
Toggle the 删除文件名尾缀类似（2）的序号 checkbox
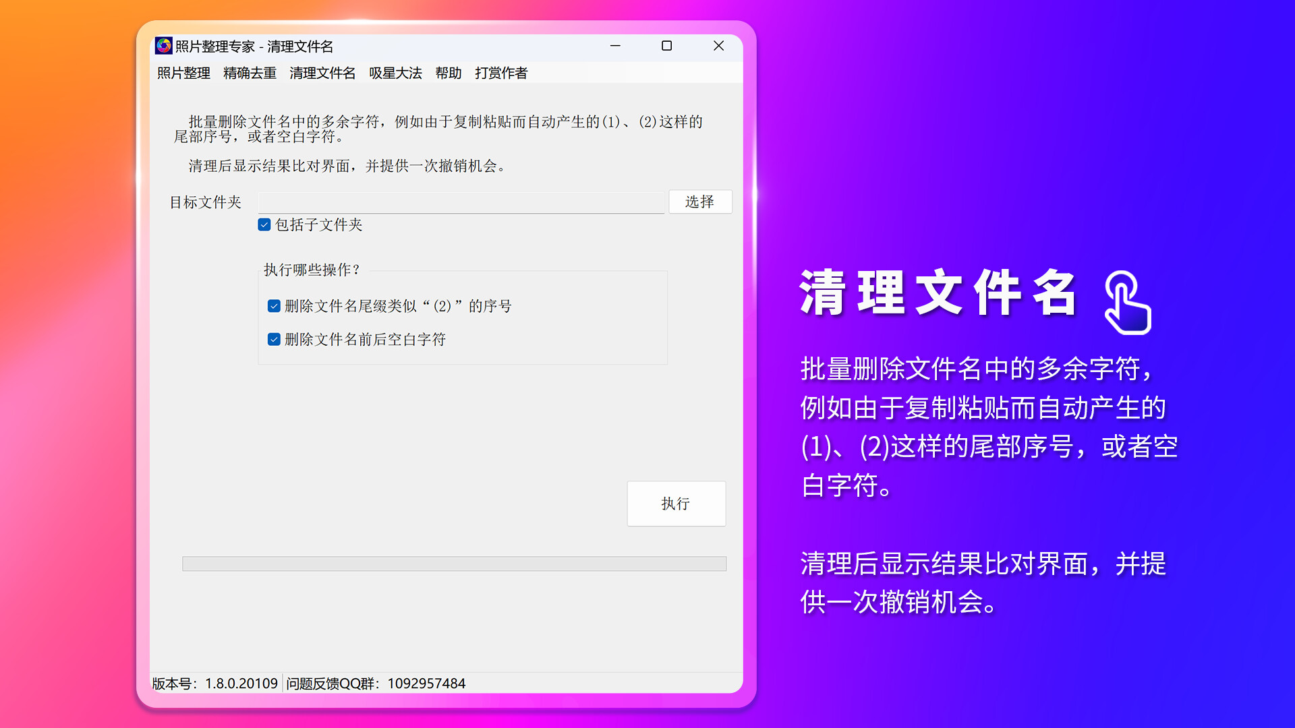pos(273,305)
